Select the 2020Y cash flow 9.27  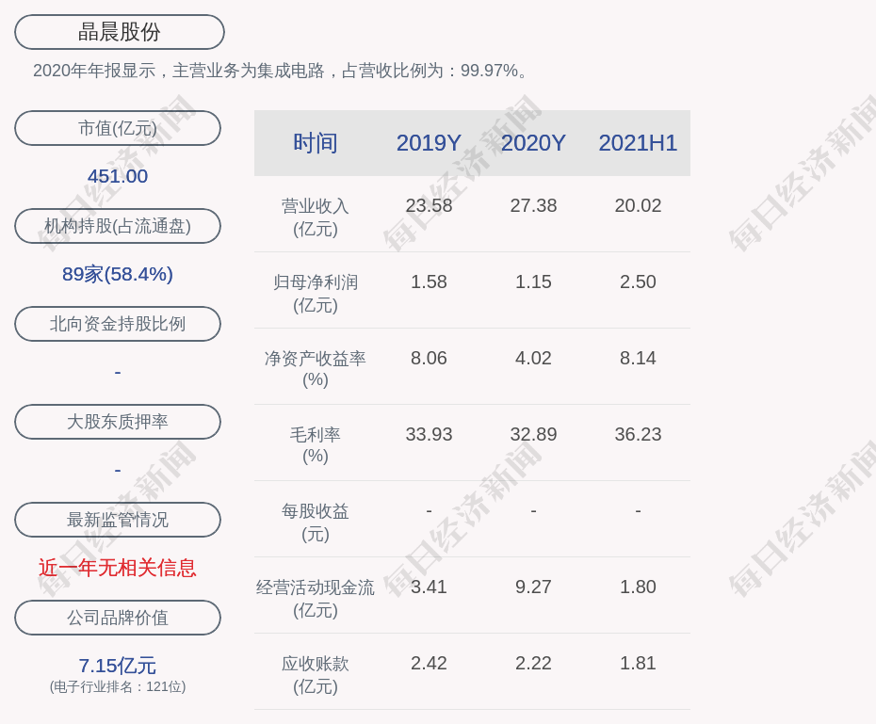point(533,587)
